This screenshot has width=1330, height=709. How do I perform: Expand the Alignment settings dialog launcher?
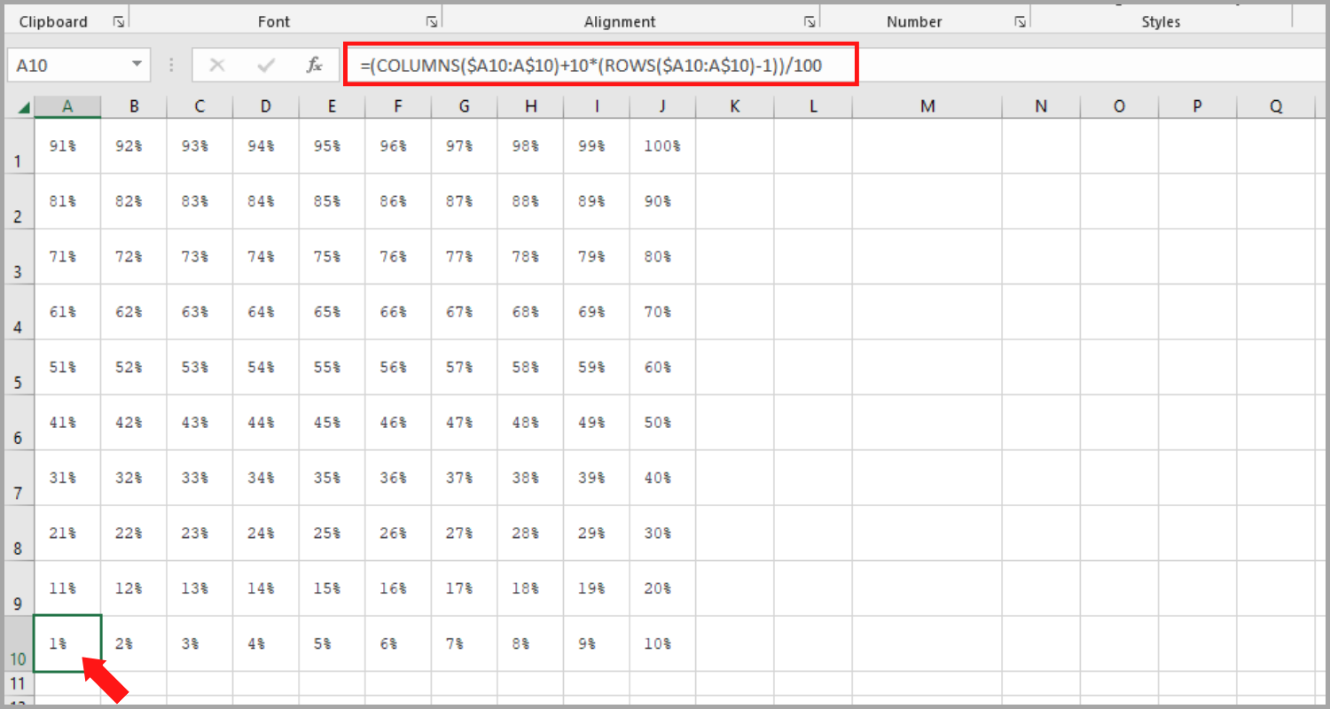click(x=809, y=20)
